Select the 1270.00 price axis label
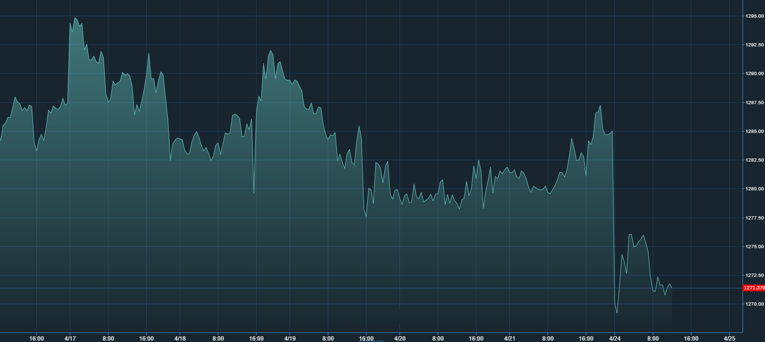Screen dimensions: 765x342 coord(754,304)
